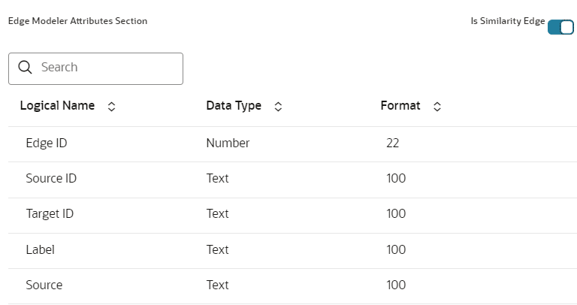Screen dimensions: 577x305
Task: Click the Number data type cell for Edge ID
Action: coord(228,143)
